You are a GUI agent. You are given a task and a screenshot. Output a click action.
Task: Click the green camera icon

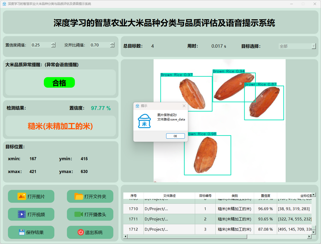click(78, 214)
